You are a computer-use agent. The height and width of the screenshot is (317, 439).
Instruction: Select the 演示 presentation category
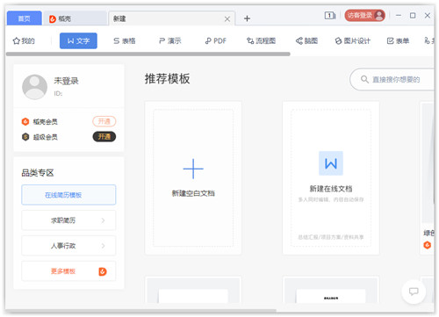click(x=169, y=40)
